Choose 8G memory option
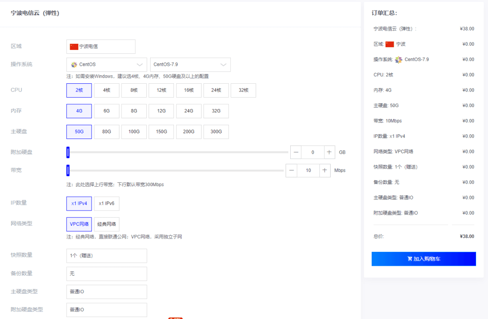 point(134,111)
